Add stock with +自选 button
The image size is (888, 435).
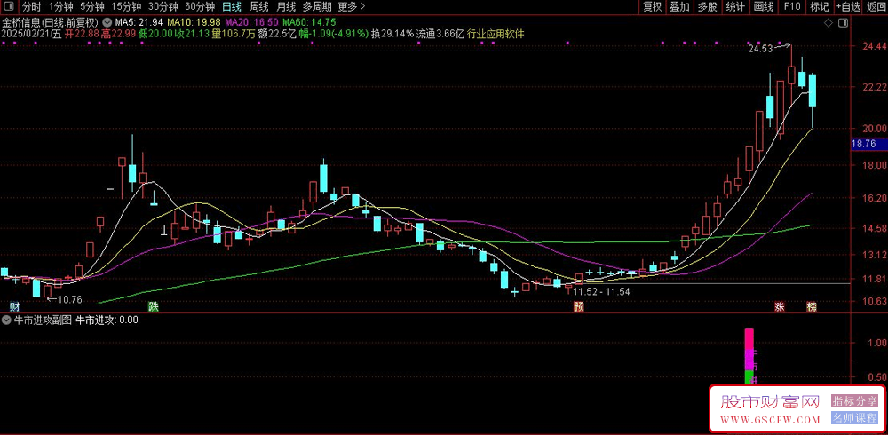coord(848,7)
